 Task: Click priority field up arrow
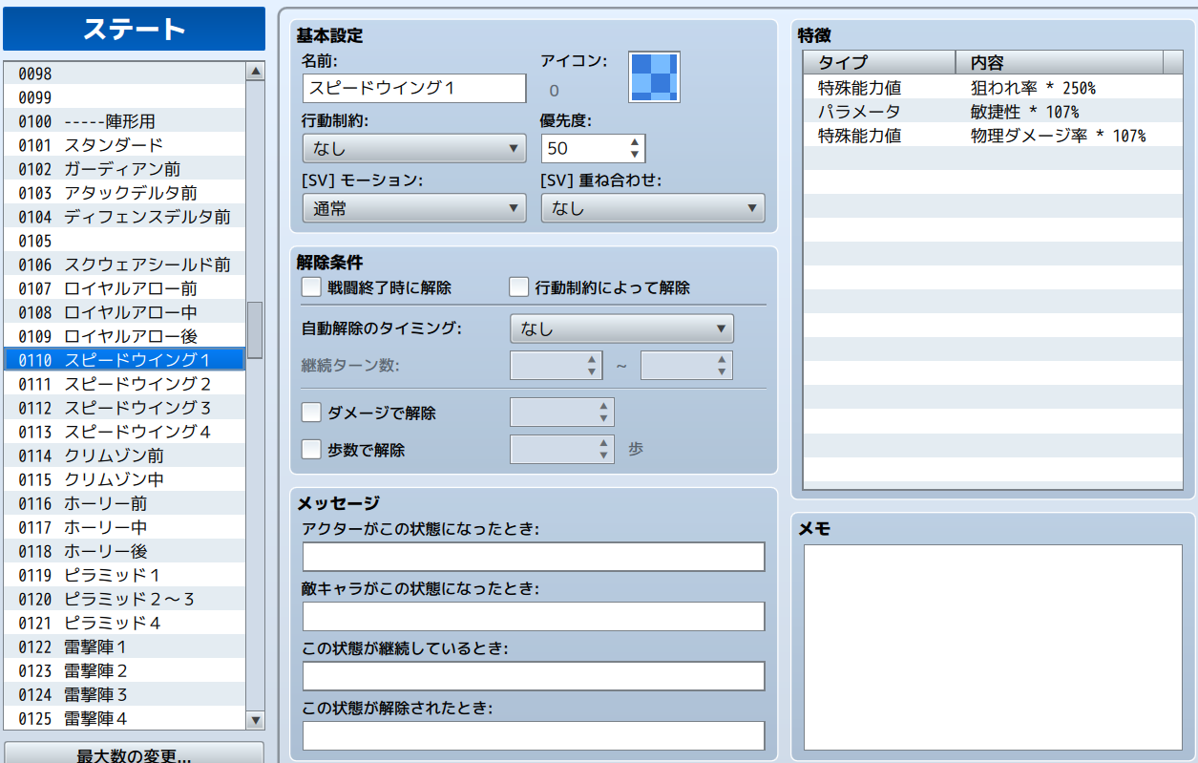click(x=636, y=142)
